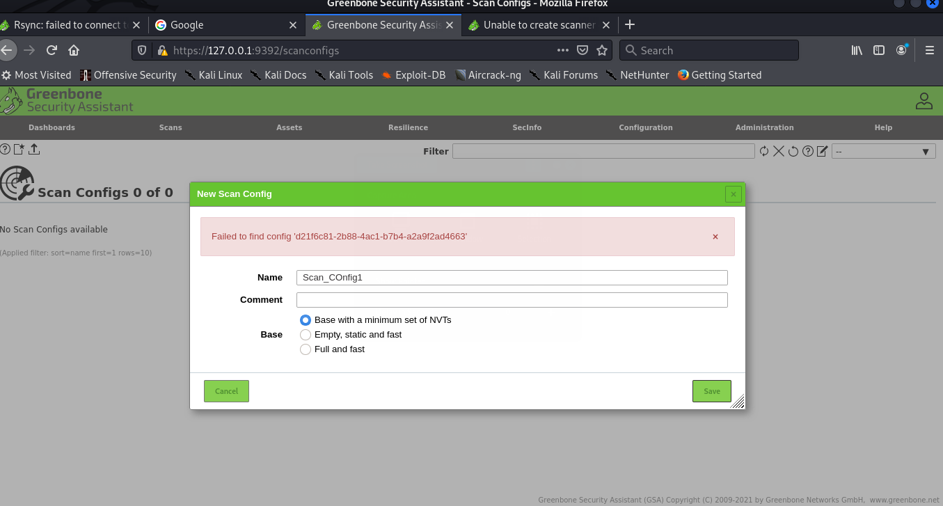Bookmark this page with the star icon
The height and width of the screenshot is (506, 943).
pos(603,50)
